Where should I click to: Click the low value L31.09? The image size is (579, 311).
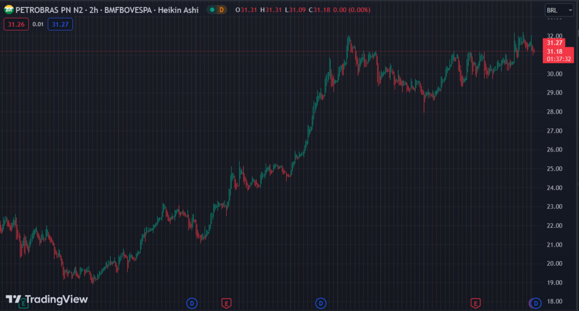point(295,10)
